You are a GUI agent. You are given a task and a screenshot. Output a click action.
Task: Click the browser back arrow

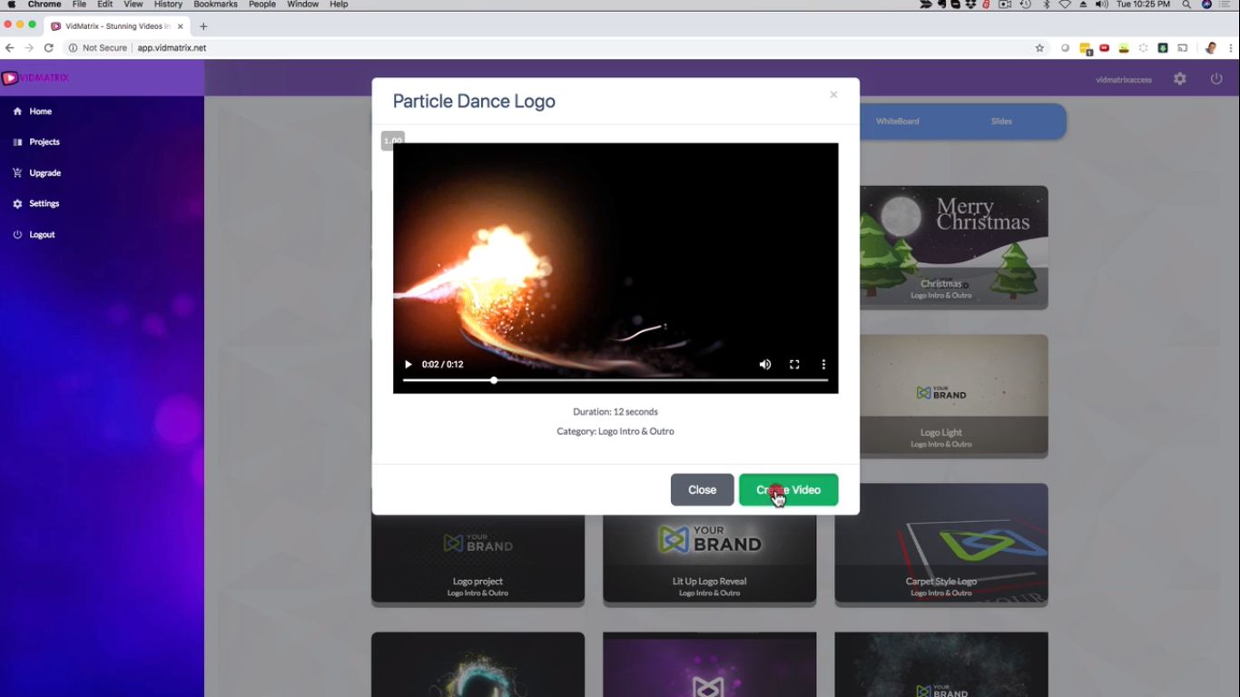[x=10, y=48]
